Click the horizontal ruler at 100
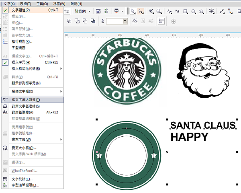Screen dimensions: 241x193 (120, 35)
